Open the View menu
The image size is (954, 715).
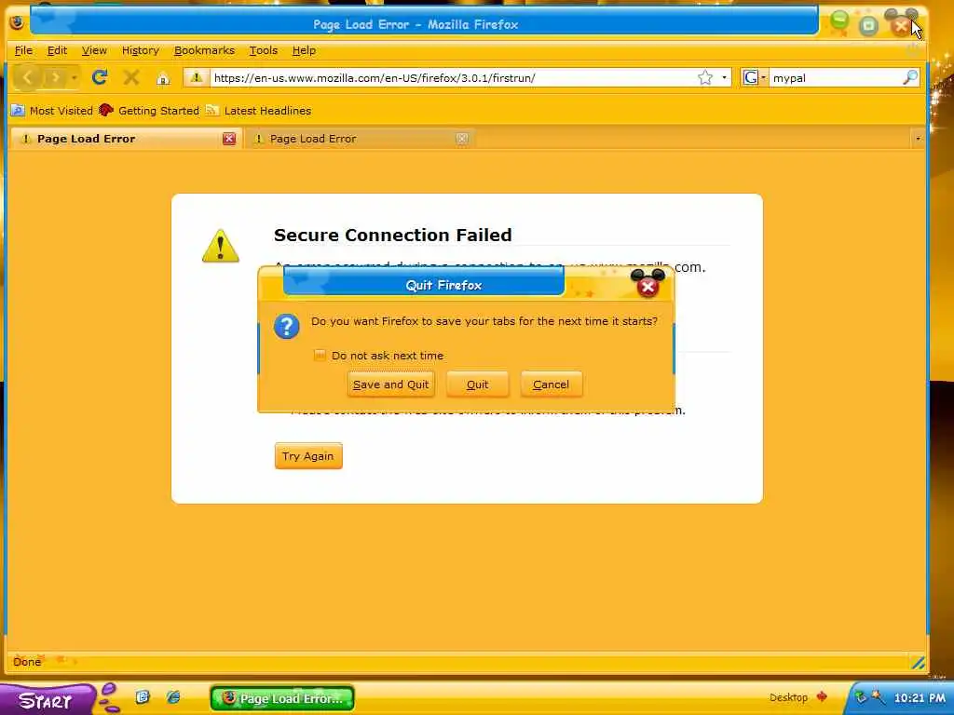tap(94, 50)
